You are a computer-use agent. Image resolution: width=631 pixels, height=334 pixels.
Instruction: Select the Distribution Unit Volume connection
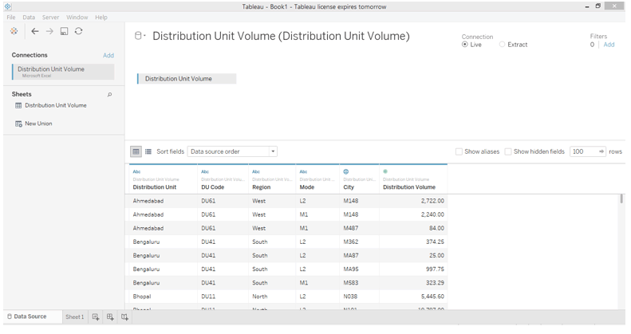pyautogui.click(x=63, y=72)
